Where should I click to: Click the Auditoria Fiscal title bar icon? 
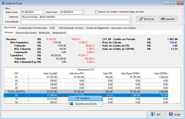tap(3, 3)
